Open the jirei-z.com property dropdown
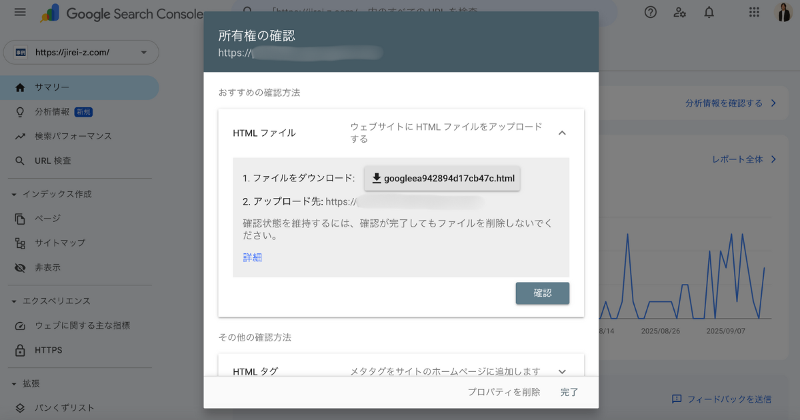Screen dimensions: 800x420 click(x=81, y=53)
